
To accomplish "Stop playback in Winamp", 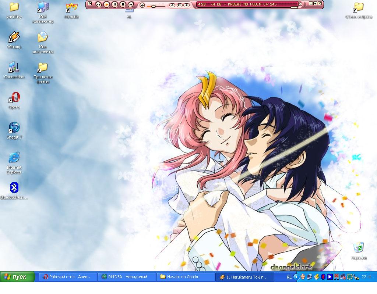I will click(123, 4).
